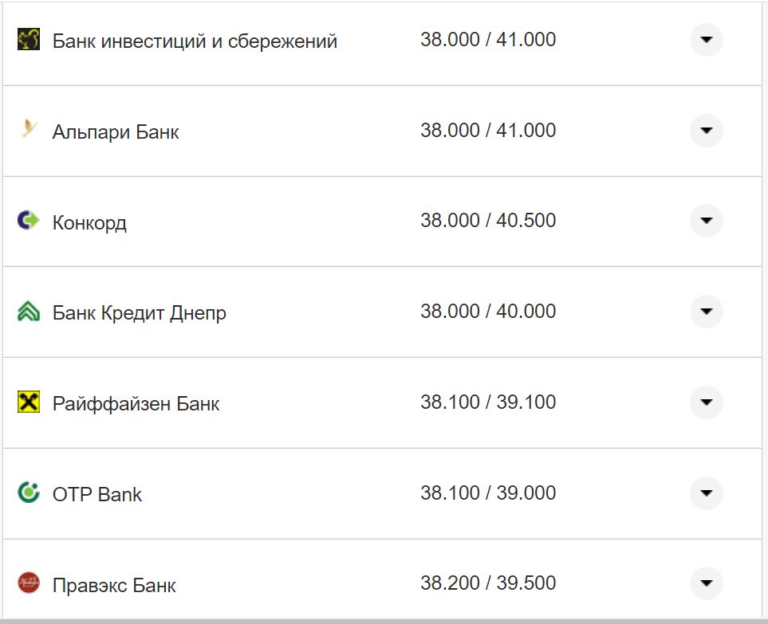Open the Конкорд dropdown arrow
The width and height of the screenshot is (768, 624).
[706, 221]
